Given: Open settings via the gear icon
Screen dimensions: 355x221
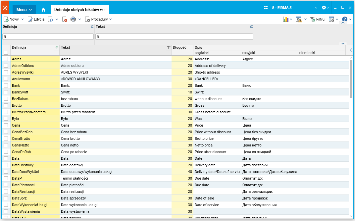Looking at the screenshot, I should coord(324,8).
